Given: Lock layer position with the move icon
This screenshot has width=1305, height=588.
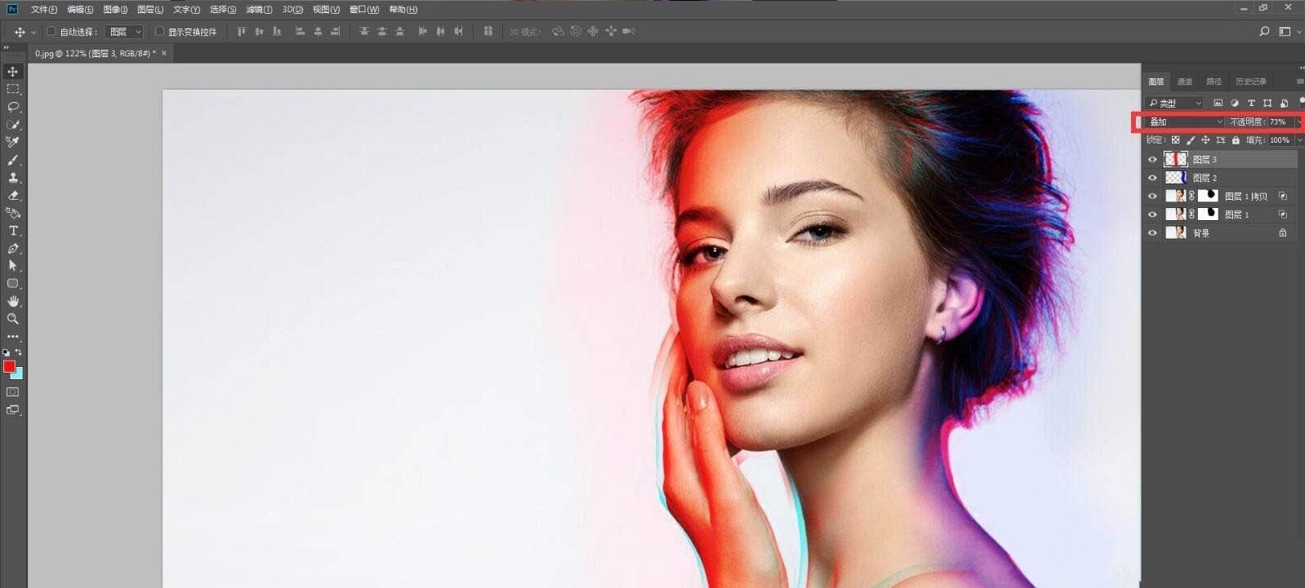Looking at the screenshot, I should point(1205,140).
